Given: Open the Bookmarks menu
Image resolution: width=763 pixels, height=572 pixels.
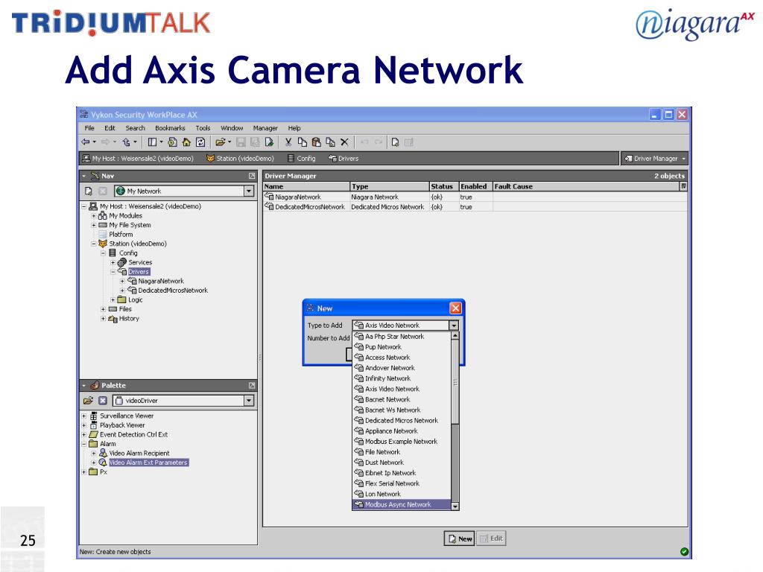Looking at the screenshot, I should [170, 128].
